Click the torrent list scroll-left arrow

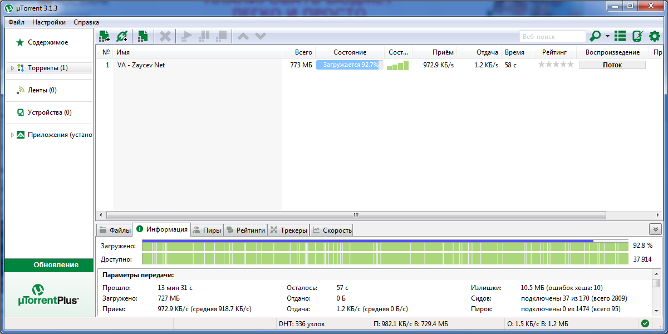pyautogui.click(x=101, y=215)
